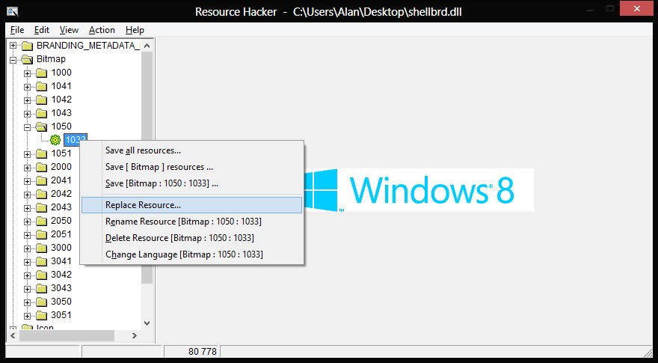
Task: Select the 2041 tree label
Action: click(61, 180)
